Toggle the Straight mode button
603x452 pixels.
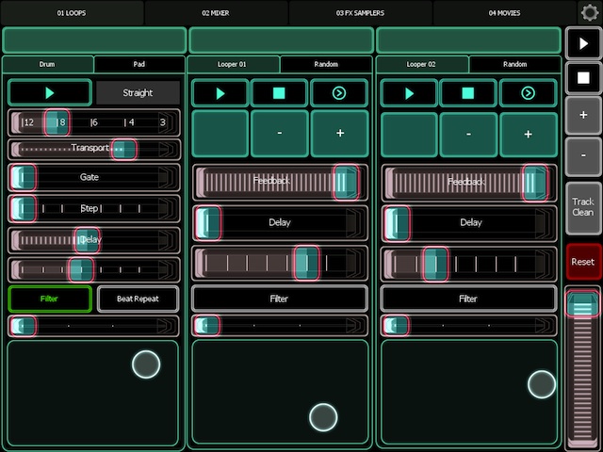138,92
